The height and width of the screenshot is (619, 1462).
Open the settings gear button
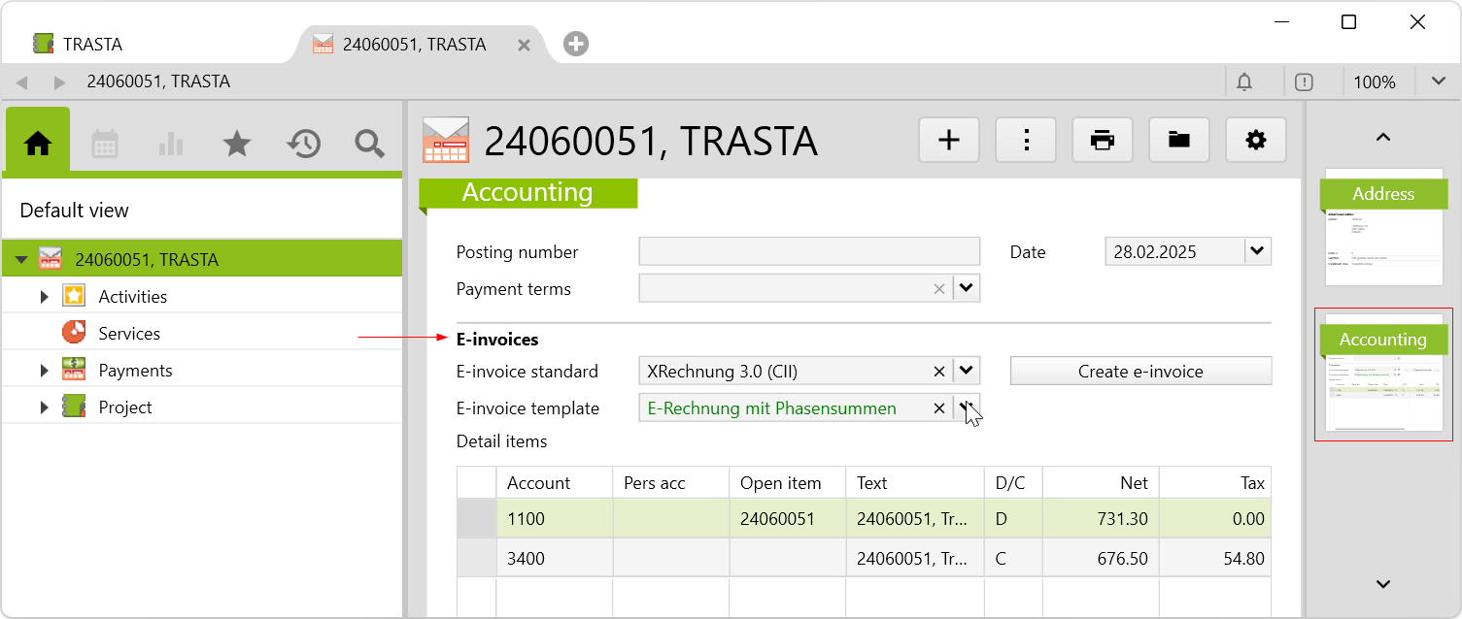click(1256, 141)
